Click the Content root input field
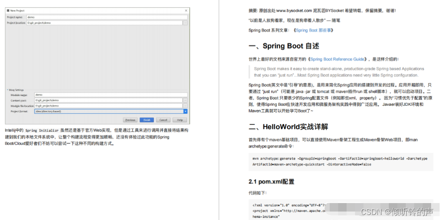 point(108,100)
